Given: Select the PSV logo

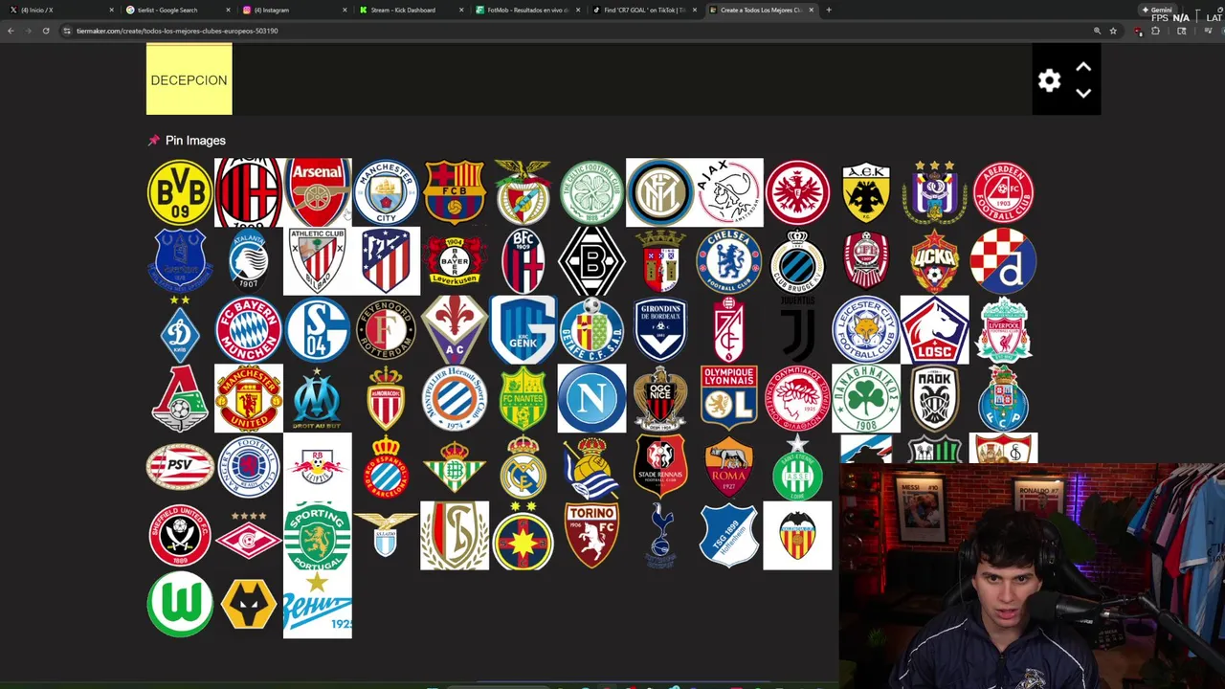Looking at the screenshot, I should (180, 467).
